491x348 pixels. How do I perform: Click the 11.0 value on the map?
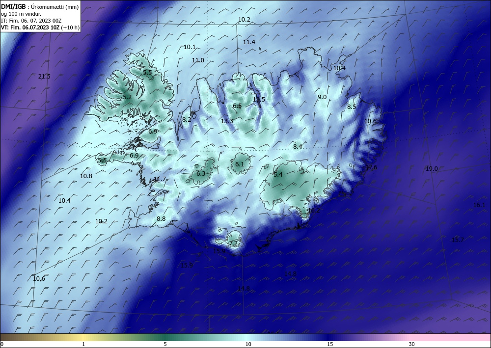[x=198, y=60]
